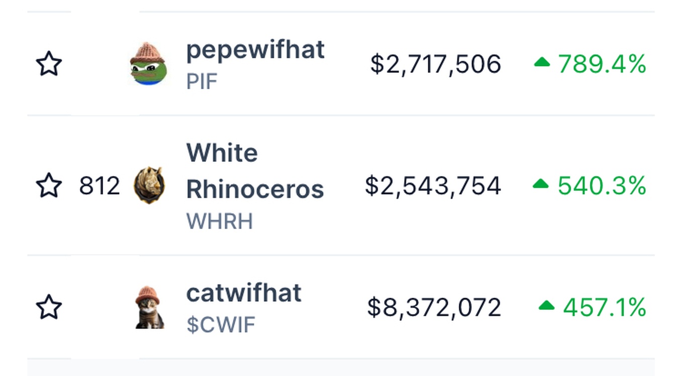Add catwifhat to watchlist via star
683x376 pixels.
click(49, 307)
